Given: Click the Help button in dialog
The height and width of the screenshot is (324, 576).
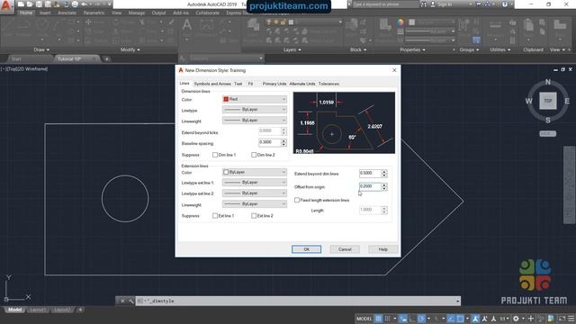Looking at the screenshot, I should pyautogui.click(x=382, y=249).
